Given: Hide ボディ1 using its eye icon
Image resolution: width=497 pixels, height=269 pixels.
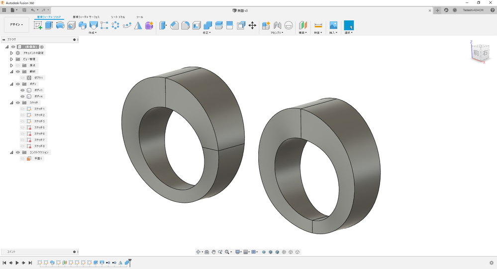Looking at the screenshot, I should coord(22,90).
